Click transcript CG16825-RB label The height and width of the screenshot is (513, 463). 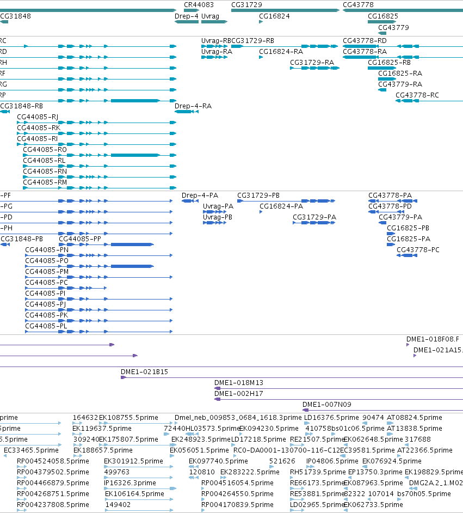click(x=389, y=63)
